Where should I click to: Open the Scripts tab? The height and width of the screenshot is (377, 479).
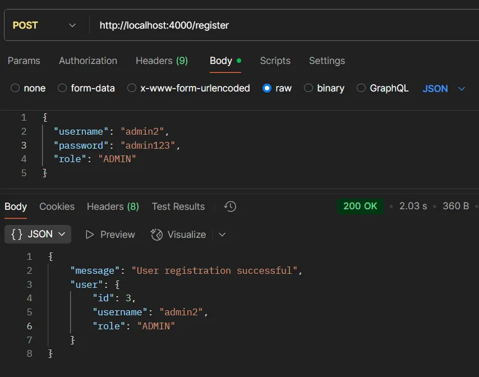(x=275, y=61)
